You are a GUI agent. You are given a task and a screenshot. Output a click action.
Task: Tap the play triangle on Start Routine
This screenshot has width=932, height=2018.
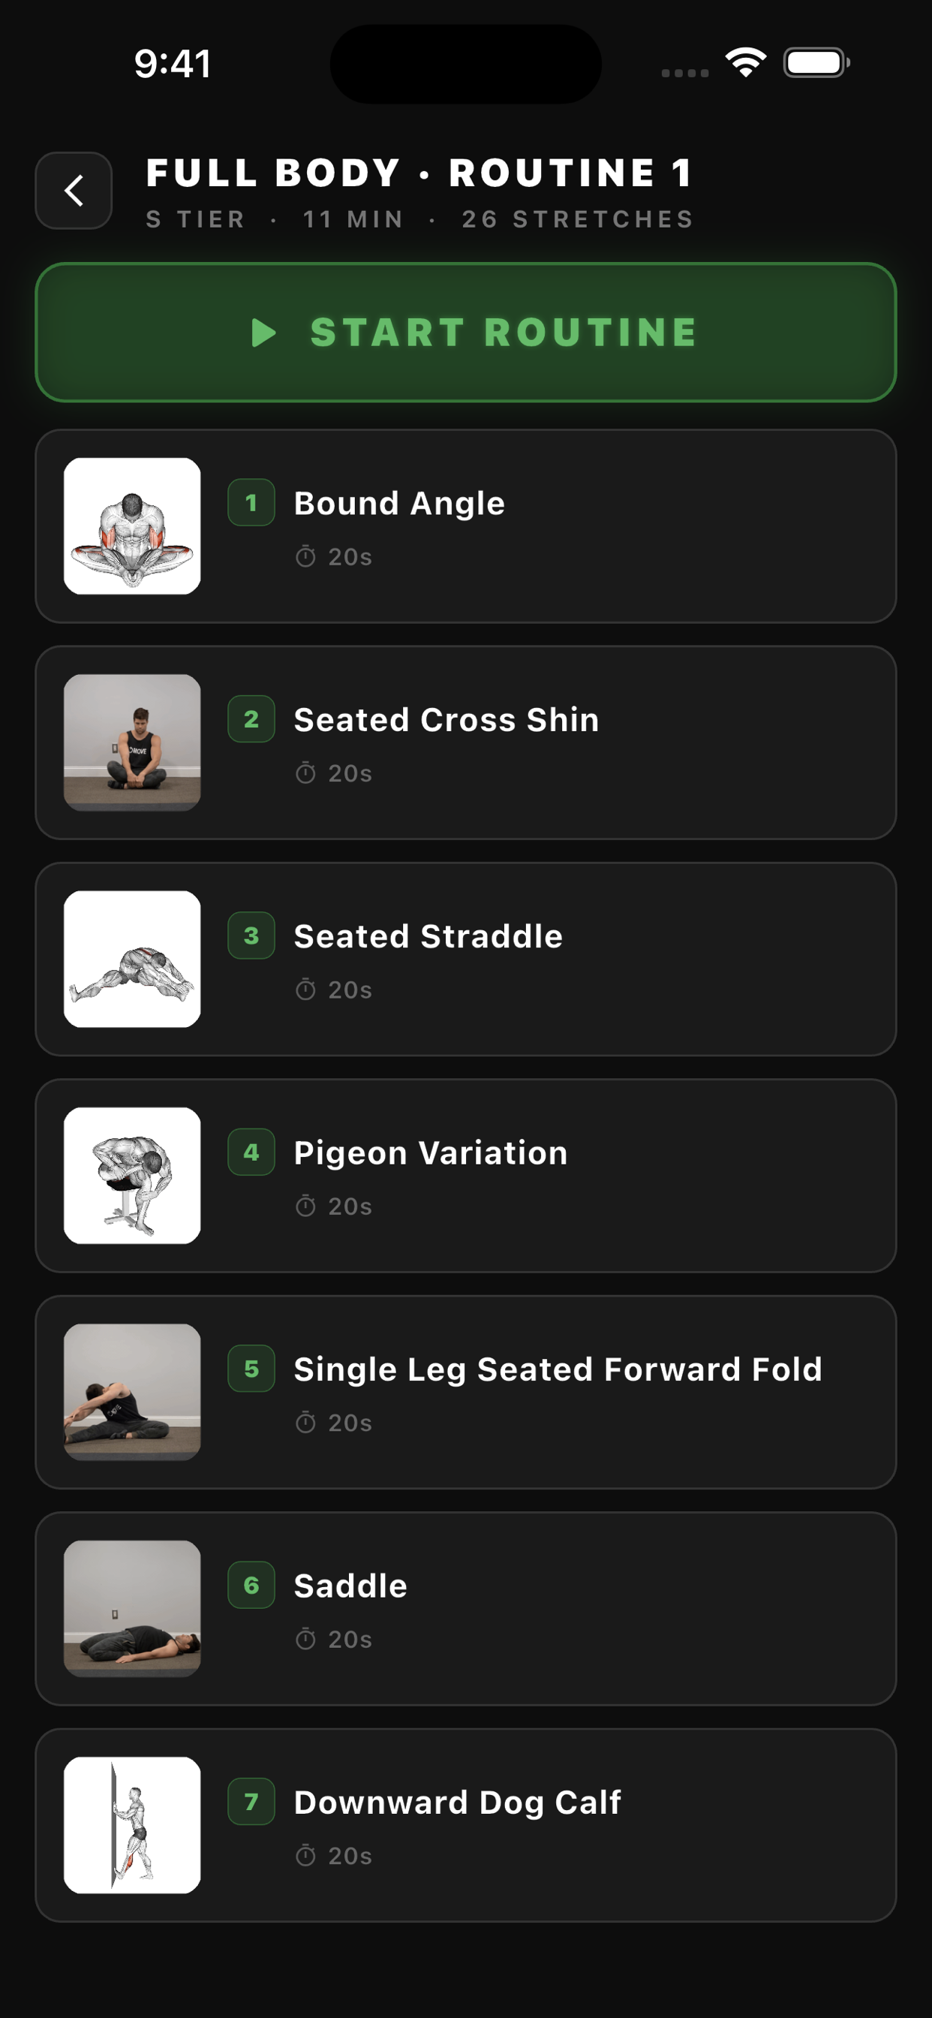click(264, 333)
